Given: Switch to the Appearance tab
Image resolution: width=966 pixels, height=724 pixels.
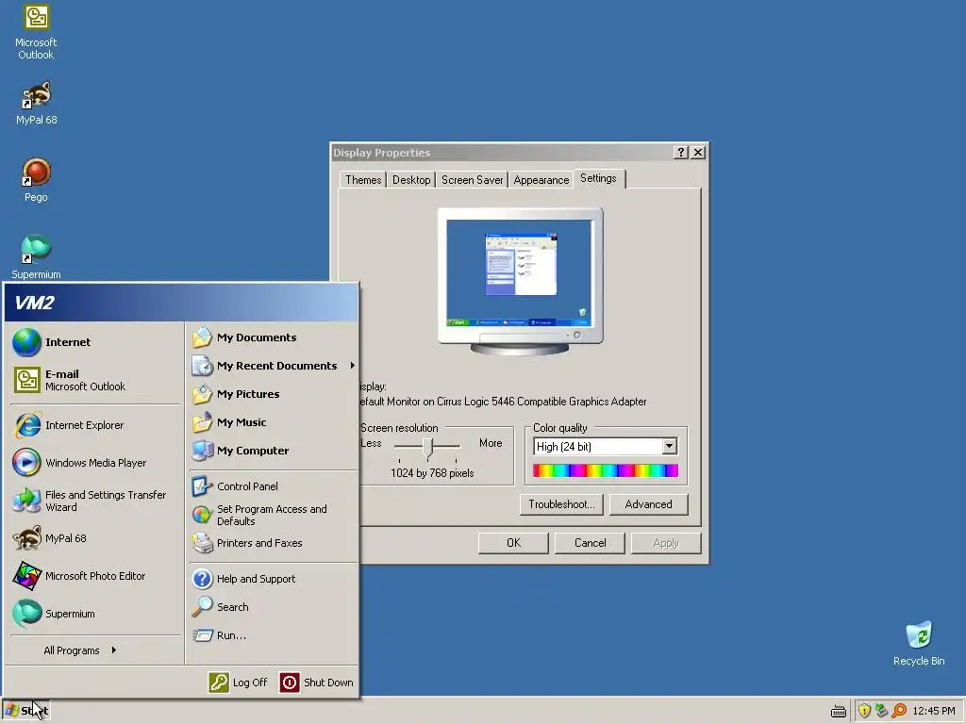Looking at the screenshot, I should coord(541,180).
